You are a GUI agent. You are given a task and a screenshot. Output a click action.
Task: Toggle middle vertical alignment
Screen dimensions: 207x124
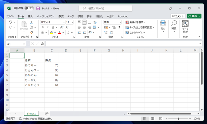pos(85,22)
